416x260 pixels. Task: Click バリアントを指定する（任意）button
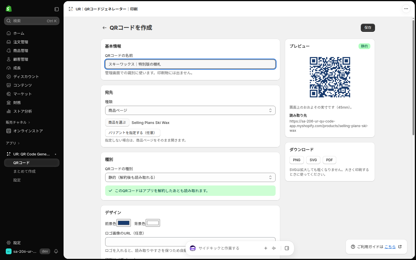click(x=133, y=133)
